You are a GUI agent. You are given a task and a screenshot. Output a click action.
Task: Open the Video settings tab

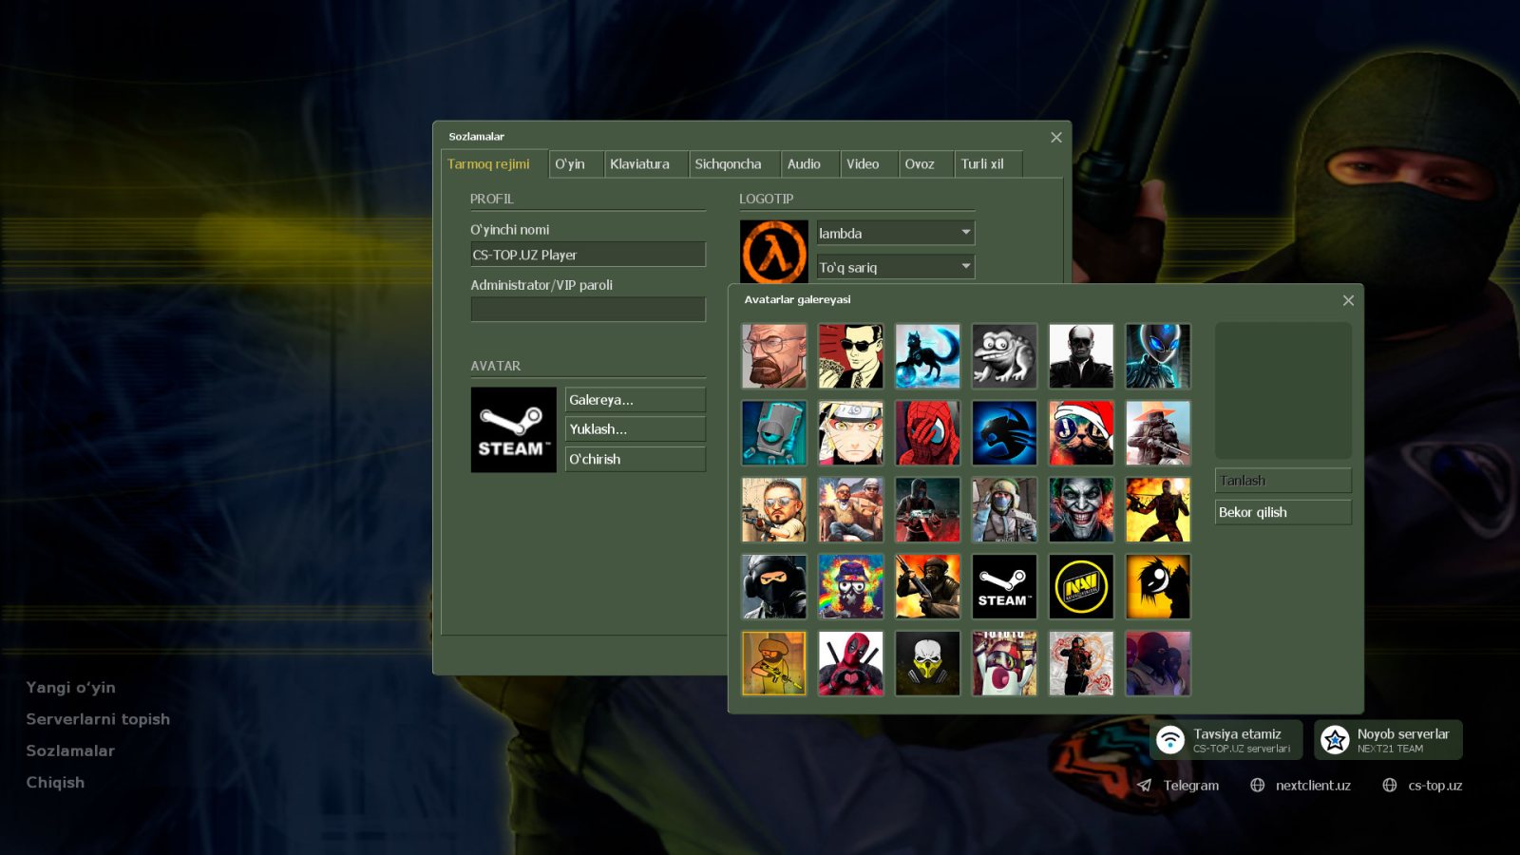[863, 164]
